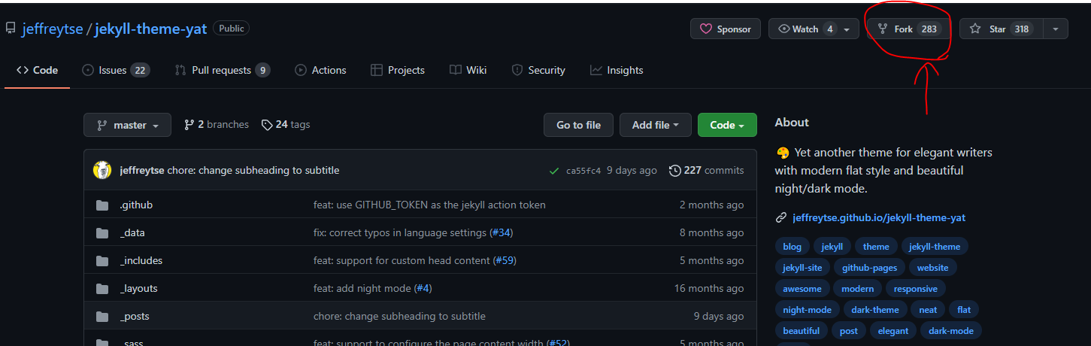Star the repository
The image size is (1091, 346).
(x=1000, y=29)
